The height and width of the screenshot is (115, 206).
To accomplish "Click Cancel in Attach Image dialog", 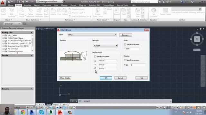I will tap(120, 78).
